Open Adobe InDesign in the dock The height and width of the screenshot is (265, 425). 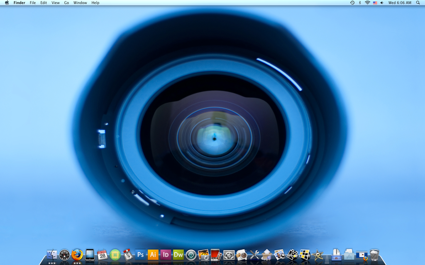pyautogui.click(x=166, y=255)
